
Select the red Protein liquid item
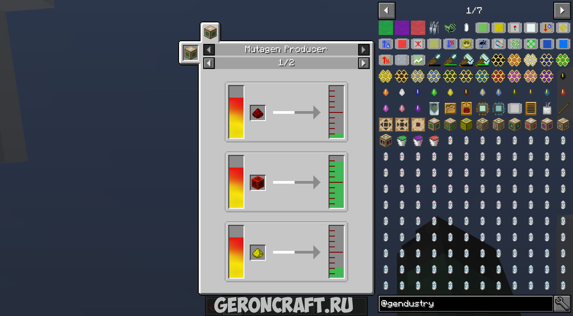418,28
